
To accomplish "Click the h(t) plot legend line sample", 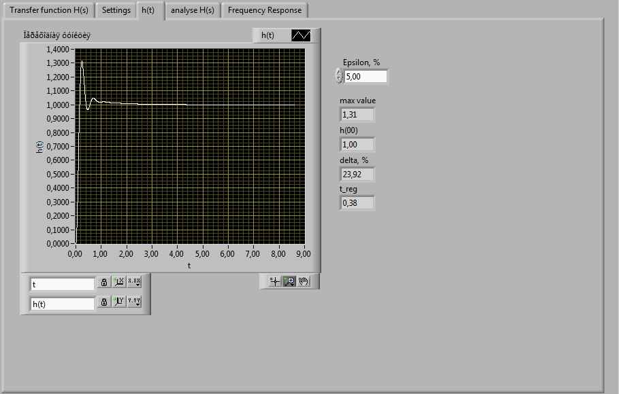I will (301, 35).
